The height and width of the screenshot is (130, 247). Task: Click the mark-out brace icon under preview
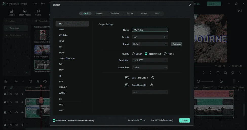(x=211, y=73)
